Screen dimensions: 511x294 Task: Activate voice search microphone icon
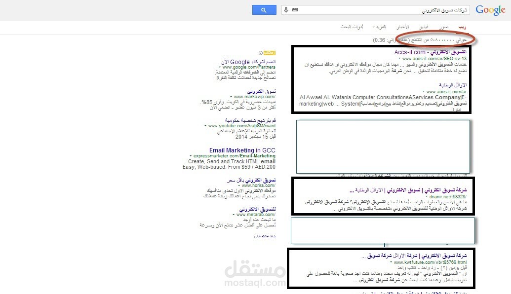click(x=286, y=10)
